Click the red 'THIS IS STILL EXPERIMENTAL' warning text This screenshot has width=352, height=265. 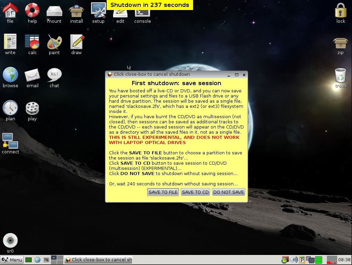tap(174, 140)
